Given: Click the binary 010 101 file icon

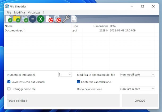Looking at the screenshot, I should (x=74, y=19).
